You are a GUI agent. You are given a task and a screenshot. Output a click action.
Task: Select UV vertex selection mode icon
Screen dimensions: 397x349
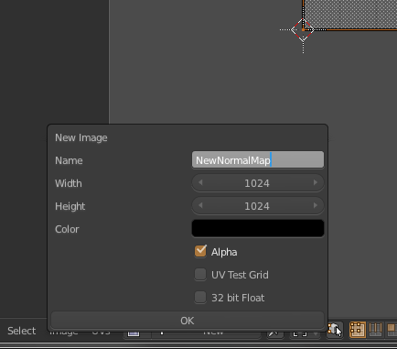point(358,330)
